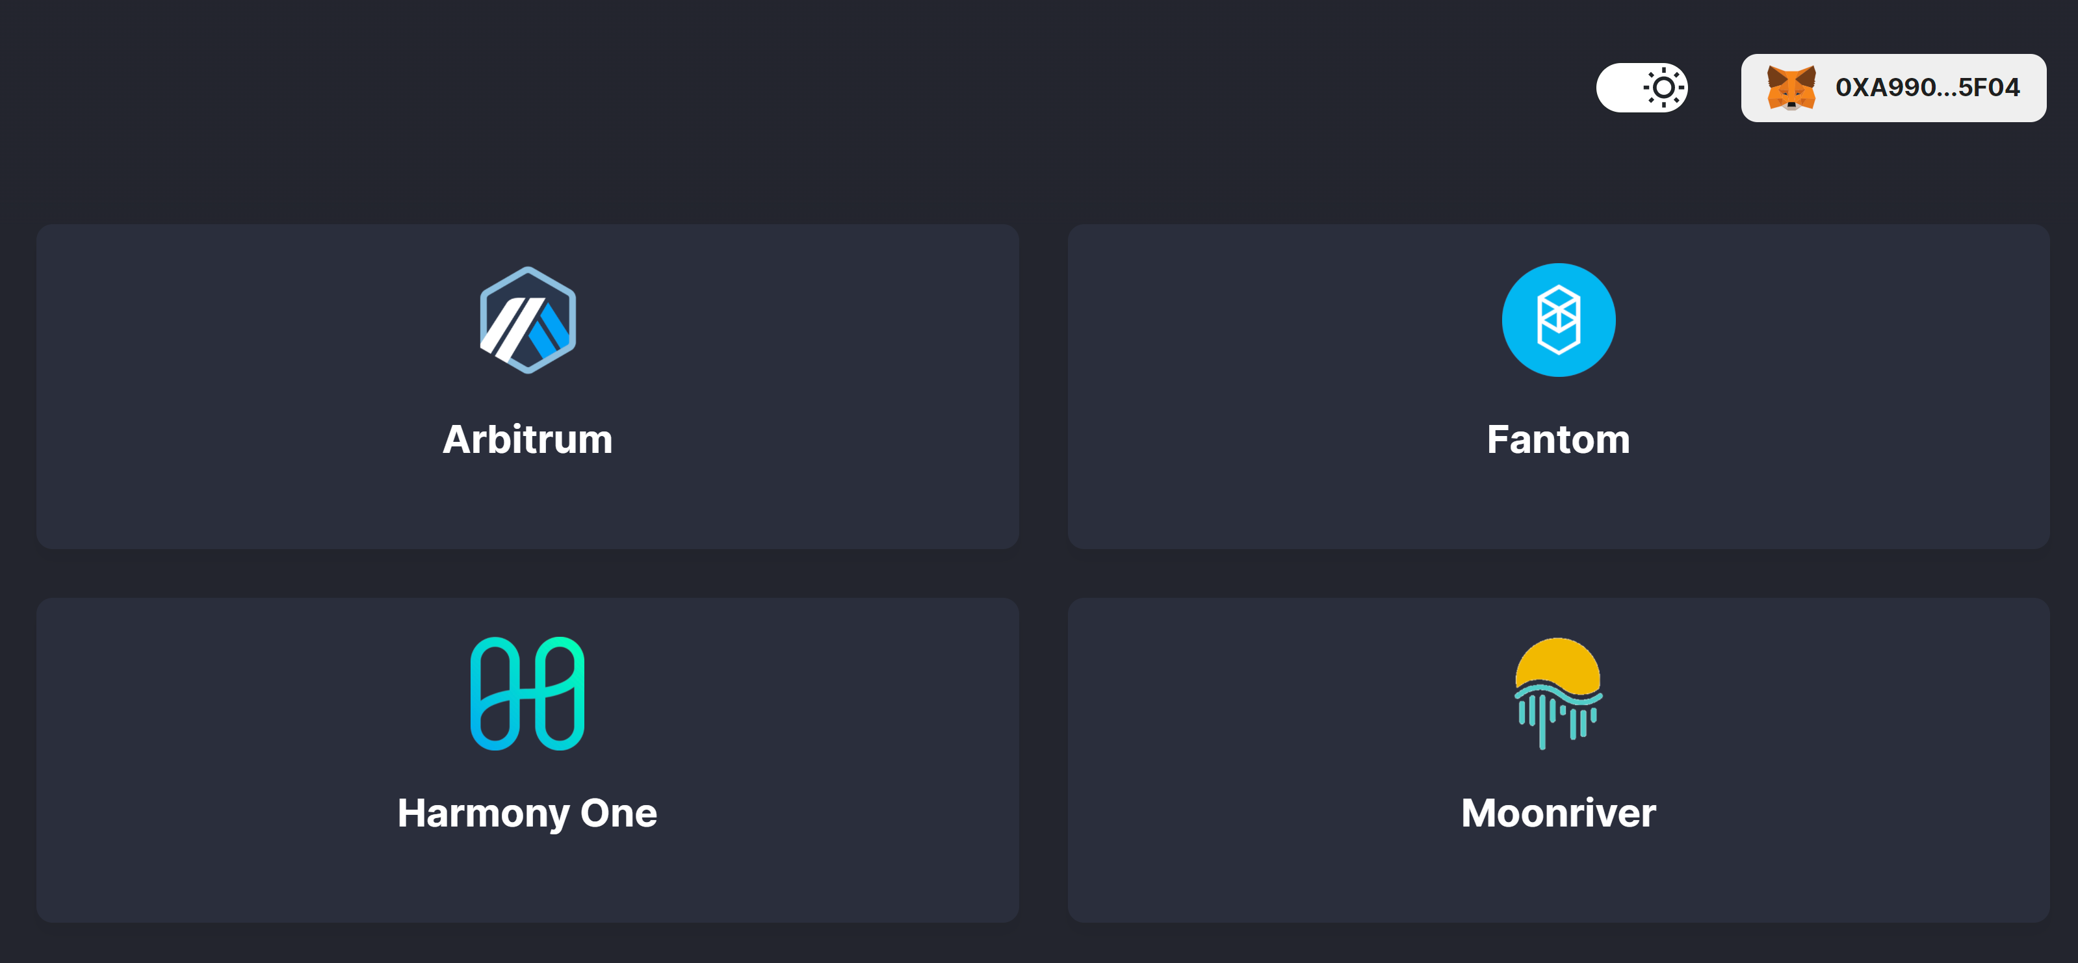Open the Arbitrum network card
This screenshot has height=963, width=2078.
pyautogui.click(x=242, y=387)
